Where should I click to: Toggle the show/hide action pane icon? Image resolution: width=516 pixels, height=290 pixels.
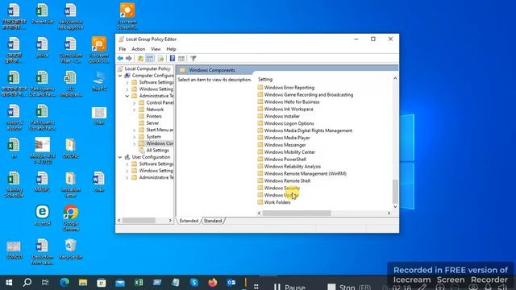181,59
